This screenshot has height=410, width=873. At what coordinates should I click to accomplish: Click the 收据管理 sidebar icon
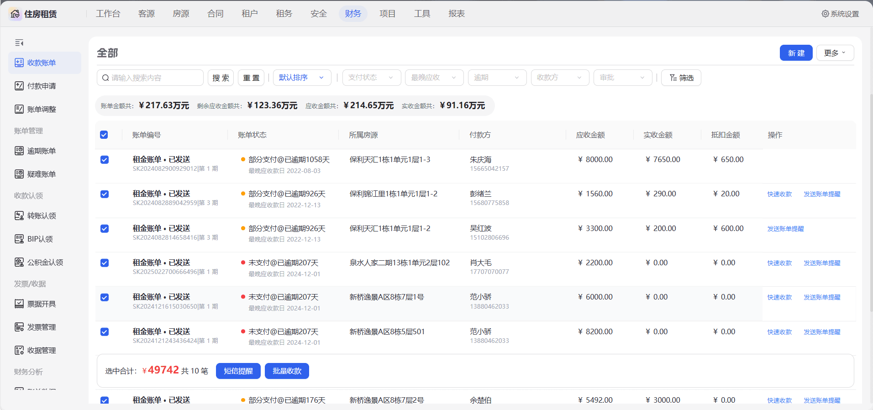click(19, 350)
